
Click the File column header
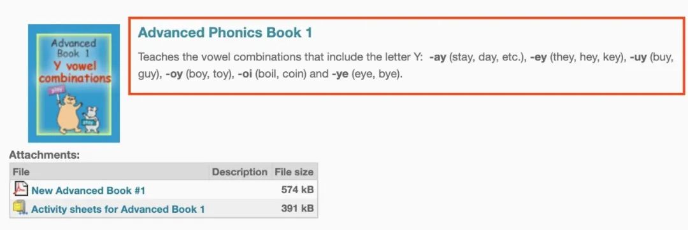(x=21, y=172)
